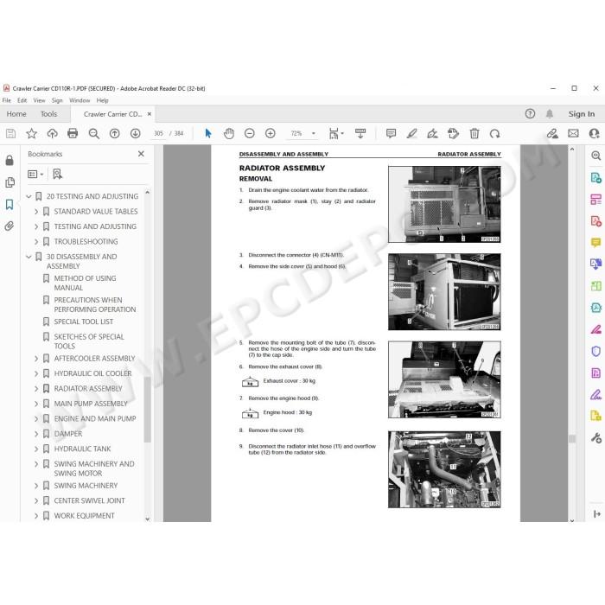605x605 pixels.
Task: Open the attachments paperclip panel
Action: (x=10, y=226)
